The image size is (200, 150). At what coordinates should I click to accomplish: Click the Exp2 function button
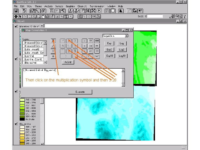pyautogui.click(x=109, y=50)
